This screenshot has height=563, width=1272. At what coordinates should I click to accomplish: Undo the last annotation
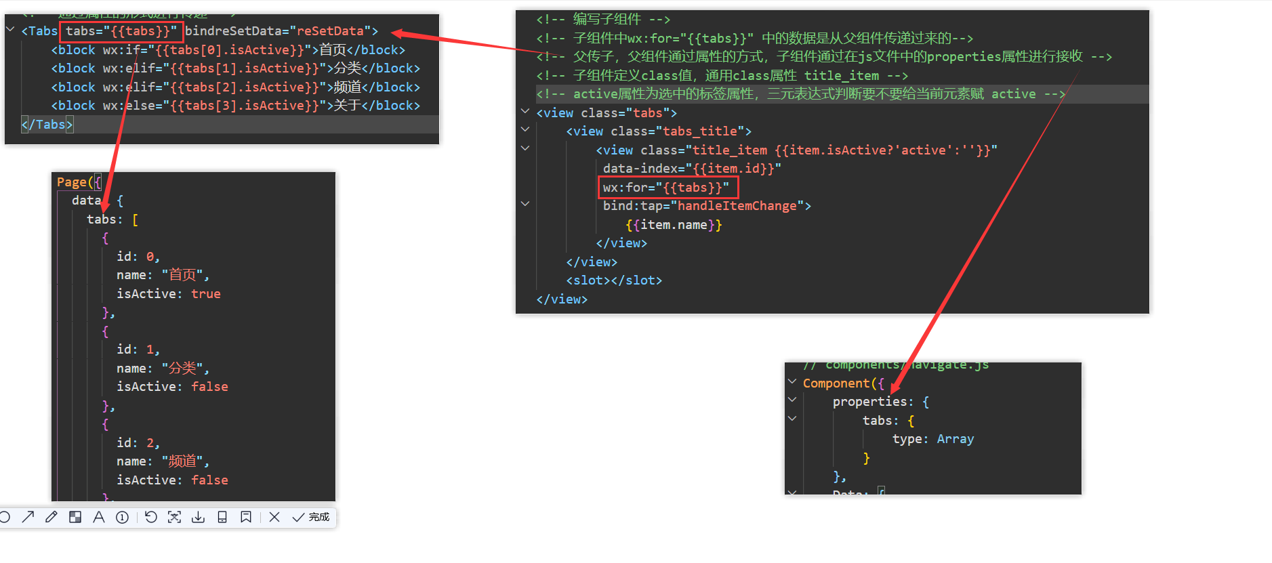pos(150,517)
